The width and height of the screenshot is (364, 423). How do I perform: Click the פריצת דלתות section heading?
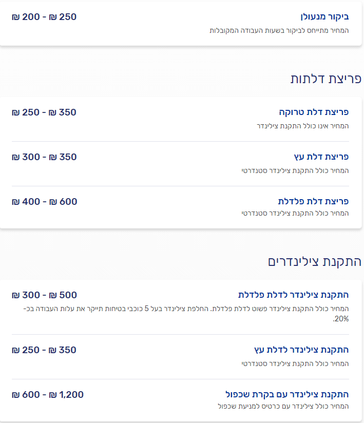pos(325,79)
